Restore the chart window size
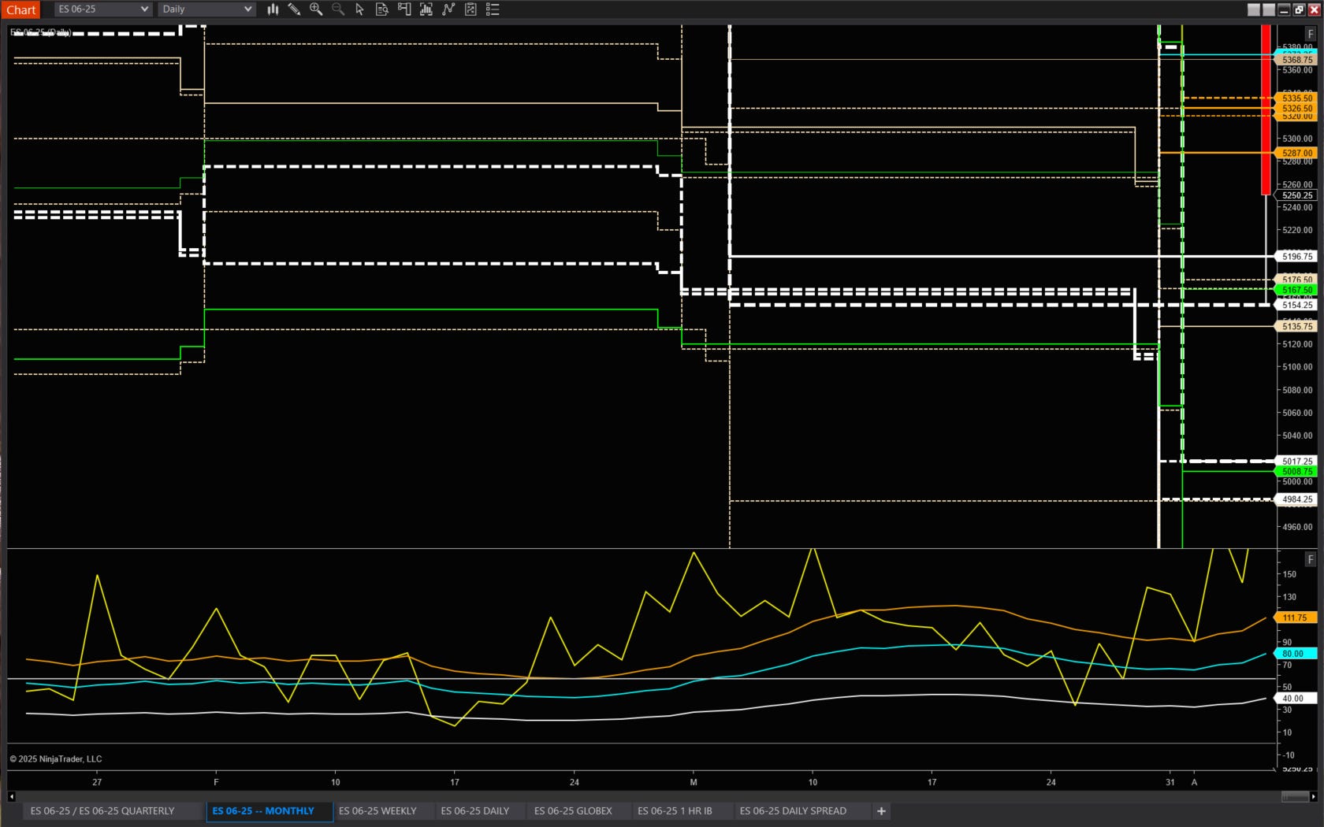This screenshot has width=1324, height=827. [1299, 9]
